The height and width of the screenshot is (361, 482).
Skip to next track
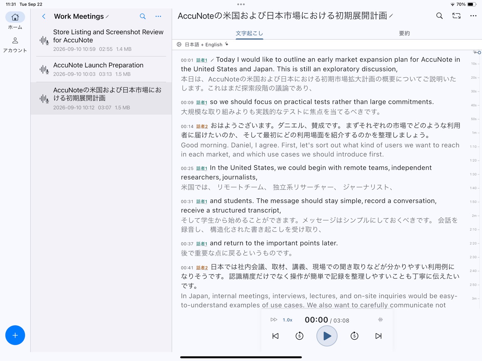pyautogui.click(x=379, y=336)
